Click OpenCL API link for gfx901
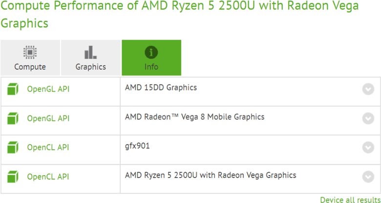The height and width of the screenshot is (203, 381). 48,147
